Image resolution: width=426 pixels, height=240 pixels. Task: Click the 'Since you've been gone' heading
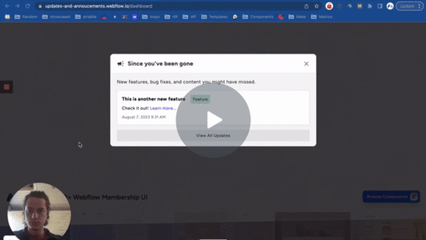(x=160, y=63)
